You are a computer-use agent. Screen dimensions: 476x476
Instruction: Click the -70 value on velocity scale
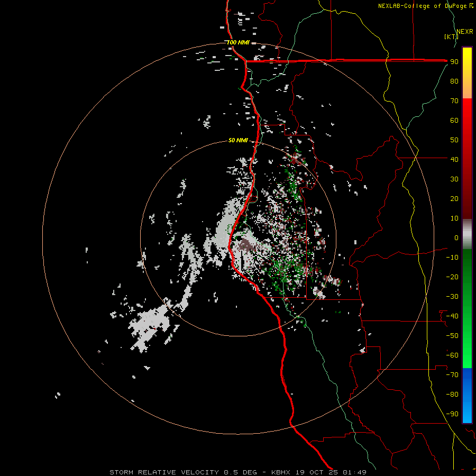pyautogui.click(x=452, y=375)
